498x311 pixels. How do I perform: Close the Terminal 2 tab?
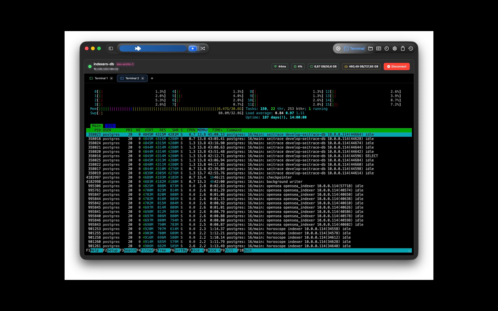coord(143,78)
